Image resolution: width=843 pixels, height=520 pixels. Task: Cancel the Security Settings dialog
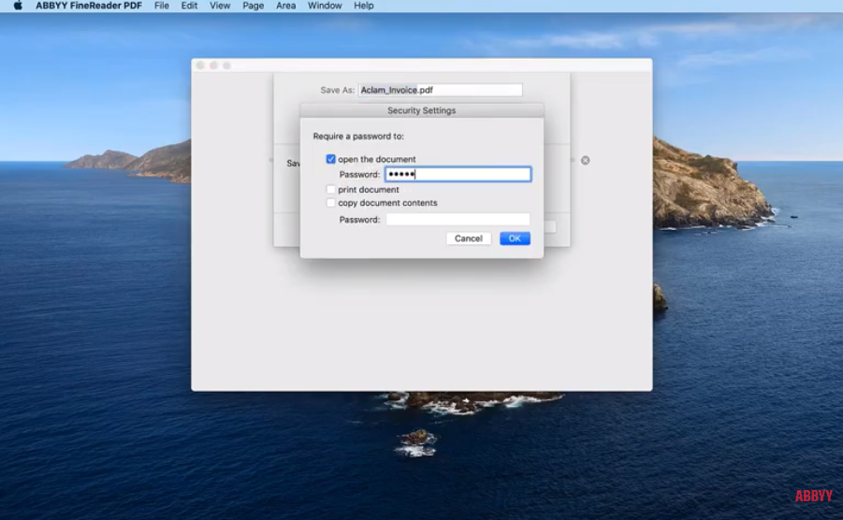(x=468, y=238)
